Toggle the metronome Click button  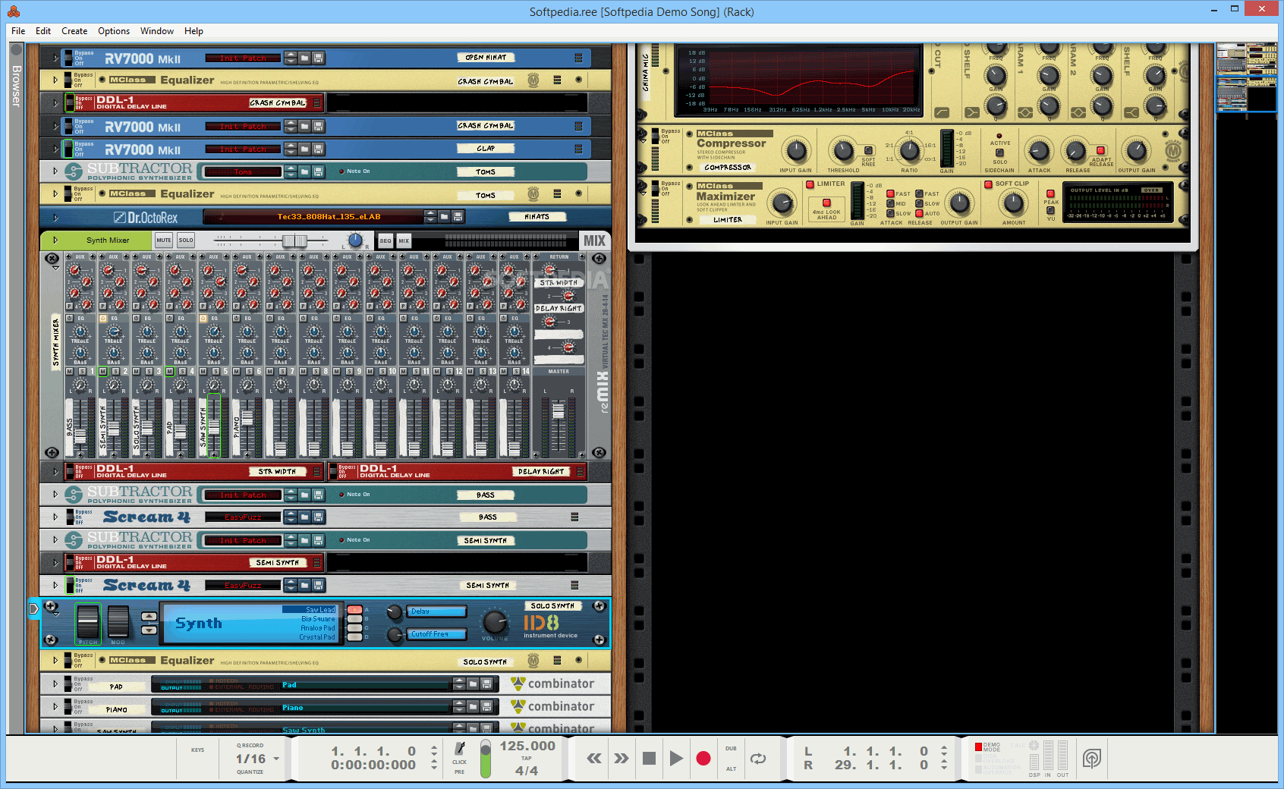[x=460, y=750]
